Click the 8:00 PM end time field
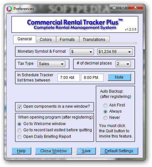152x167 pixels. pyautogui.click(x=92, y=78)
